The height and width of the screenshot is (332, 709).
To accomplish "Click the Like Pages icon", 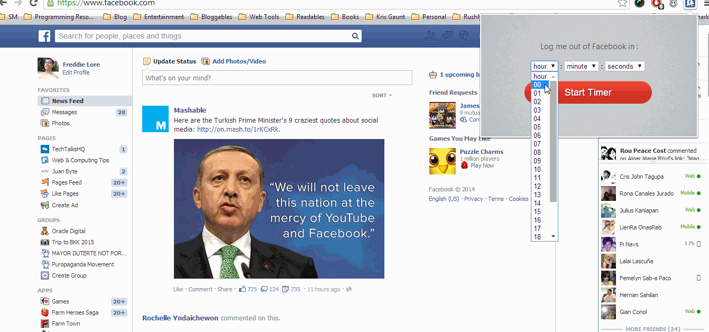I will (45, 193).
